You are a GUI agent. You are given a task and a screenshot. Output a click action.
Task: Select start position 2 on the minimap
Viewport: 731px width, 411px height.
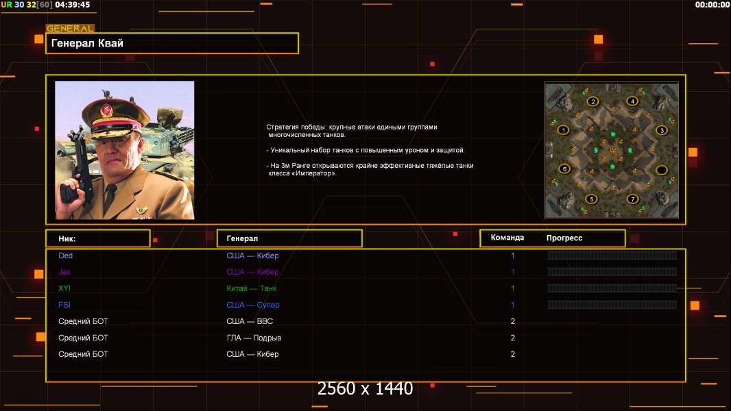tap(592, 101)
